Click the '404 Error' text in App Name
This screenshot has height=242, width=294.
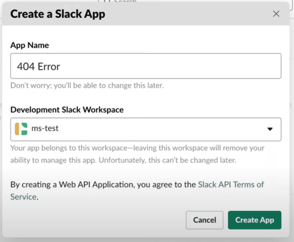(x=38, y=66)
